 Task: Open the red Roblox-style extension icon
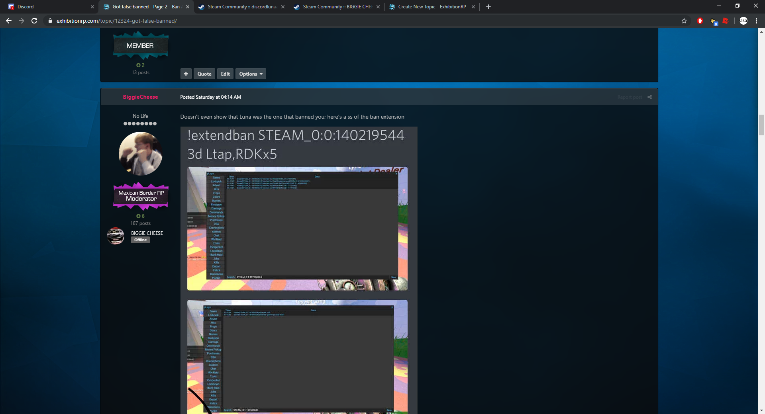pyautogui.click(x=726, y=21)
